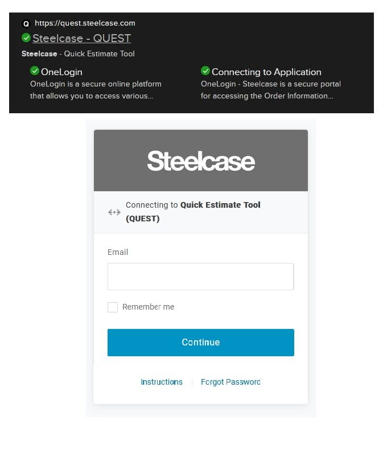Image resolution: width=383 pixels, height=453 pixels.
Task: Open the Instructions link
Action: (162, 382)
